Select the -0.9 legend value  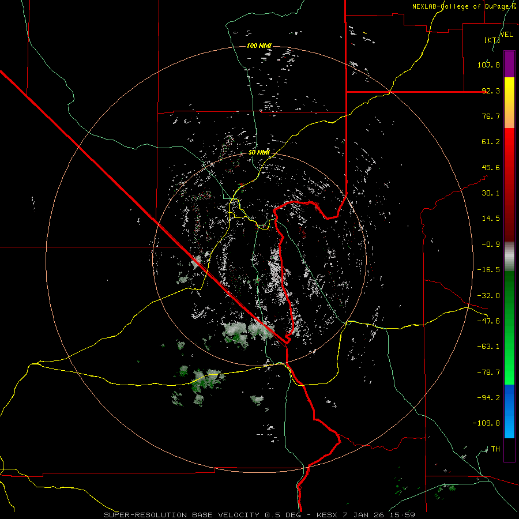[491, 245]
